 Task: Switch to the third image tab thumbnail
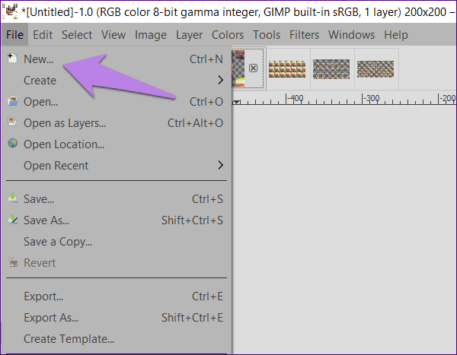tap(331, 69)
